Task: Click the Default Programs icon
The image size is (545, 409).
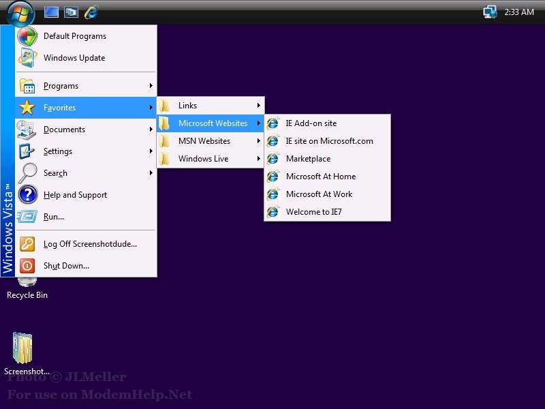Action: click(x=27, y=36)
